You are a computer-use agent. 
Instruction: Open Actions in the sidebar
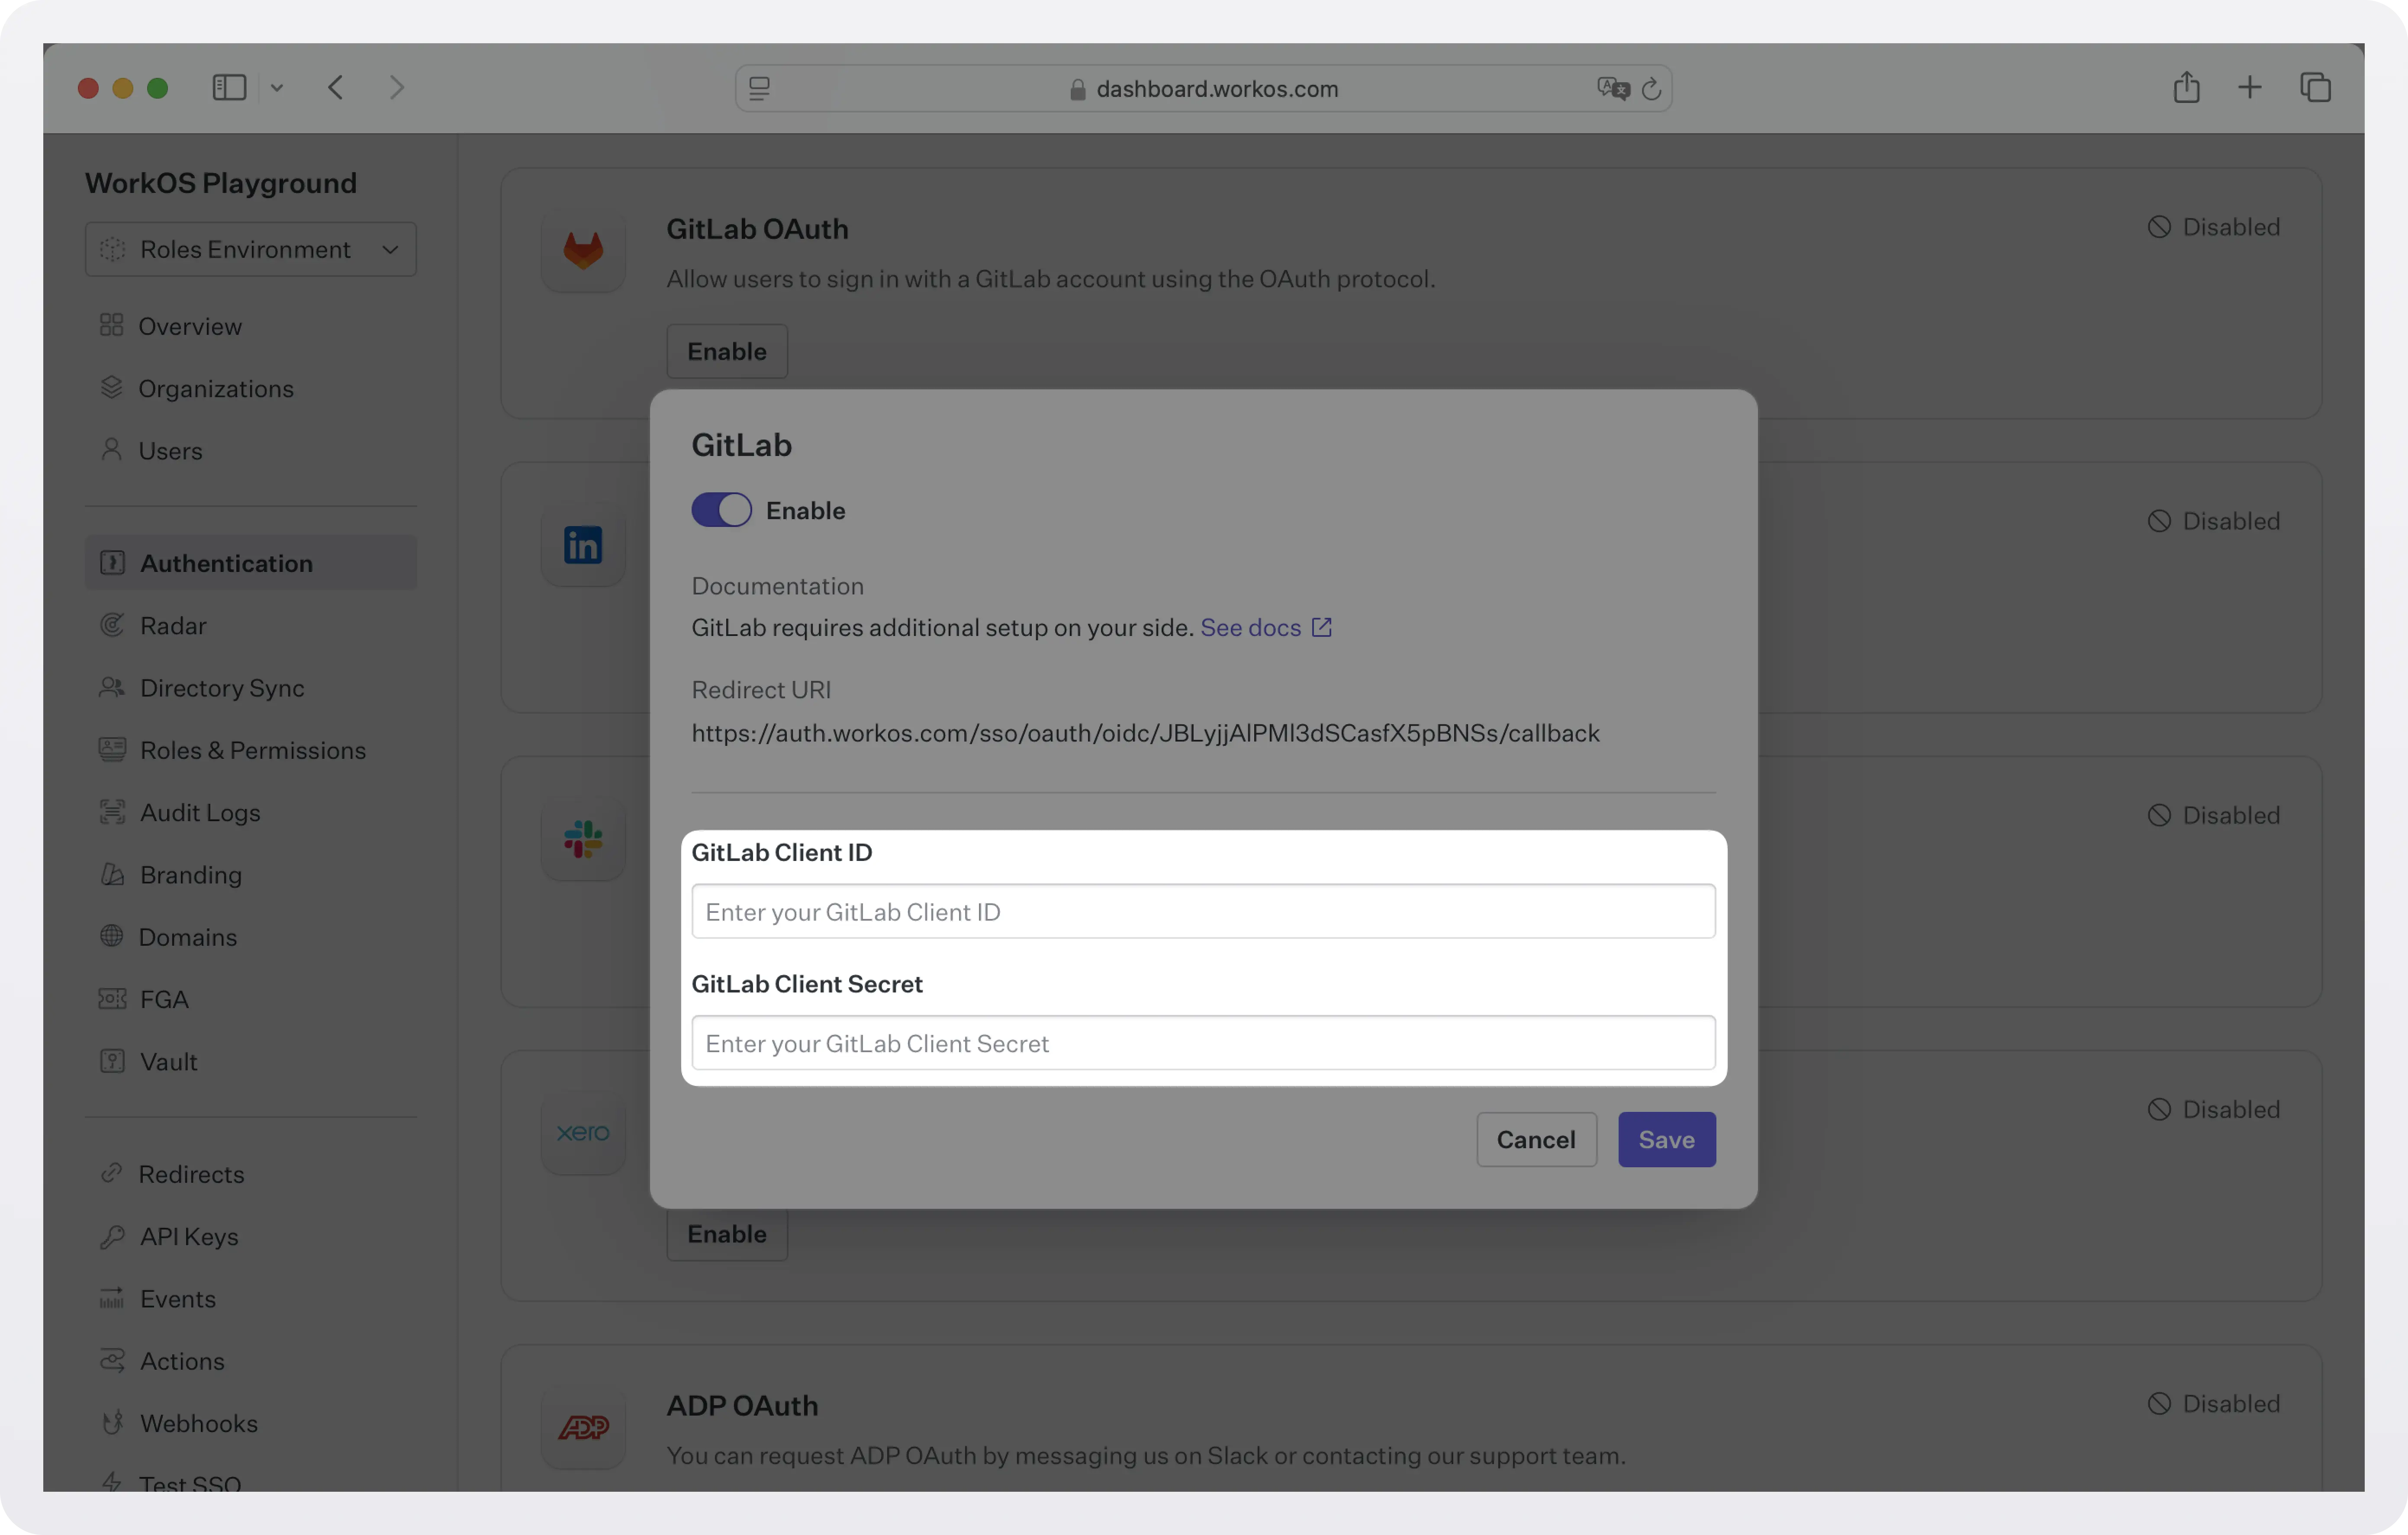point(182,1361)
